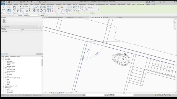Viewport: 177px width, 99px height.
Task: Select the Rotate tool
Action: (x=41, y=10)
